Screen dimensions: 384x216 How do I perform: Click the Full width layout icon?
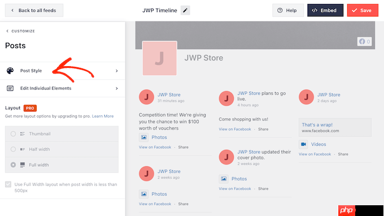pos(23,165)
